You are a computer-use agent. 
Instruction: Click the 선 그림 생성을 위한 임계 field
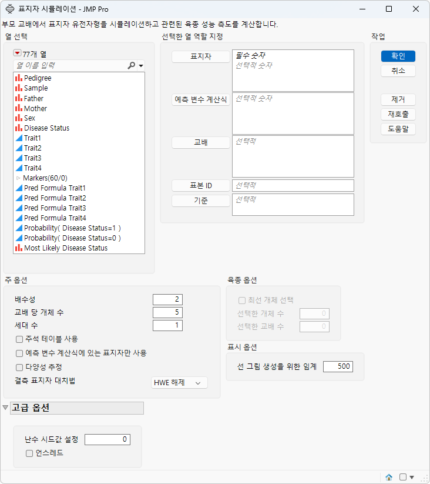tap(338, 366)
